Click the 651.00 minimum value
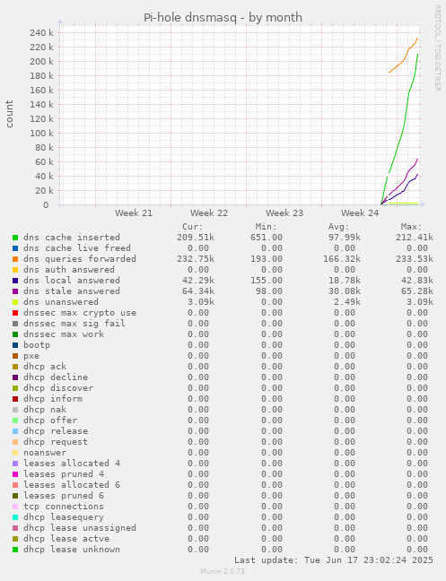This screenshot has height=581, width=446. click(x=266, y=237)
